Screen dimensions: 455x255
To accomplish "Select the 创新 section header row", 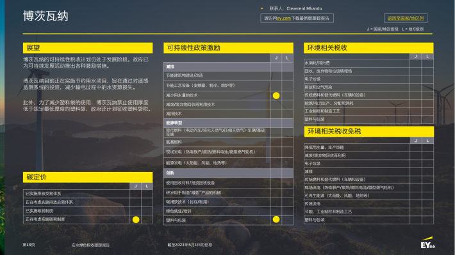I will [x=228, y=173].
